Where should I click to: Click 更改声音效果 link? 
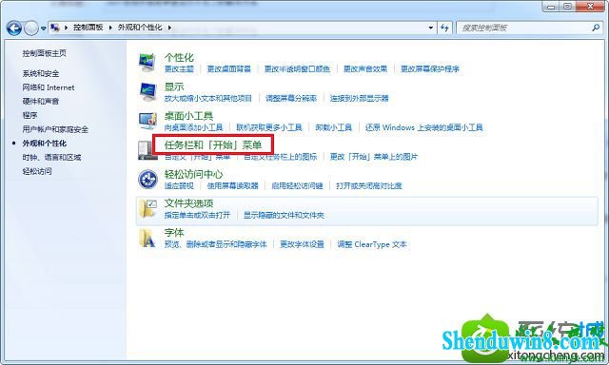click(365, 69)
